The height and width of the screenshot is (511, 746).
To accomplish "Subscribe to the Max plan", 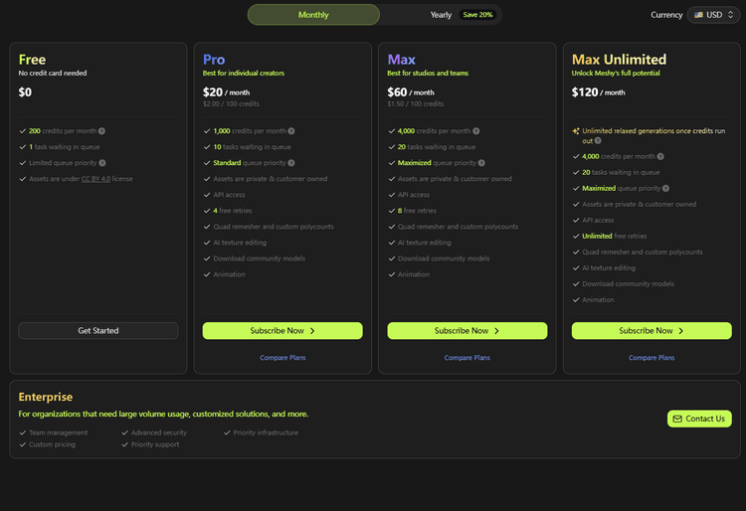I will click(x=466, y=331).
